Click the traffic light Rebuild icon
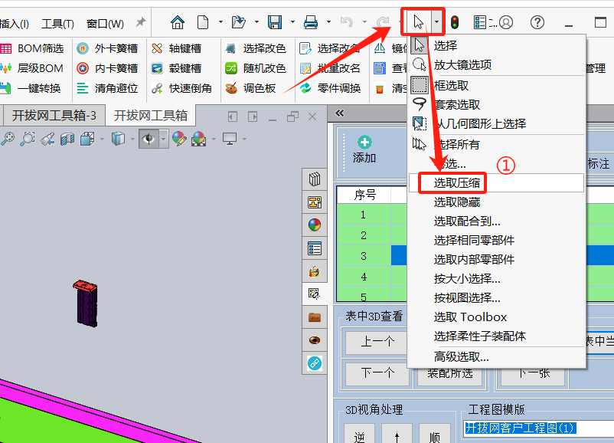Image resolution: width=614 pixels, height=443 pixels. click(x=454, y=22)
